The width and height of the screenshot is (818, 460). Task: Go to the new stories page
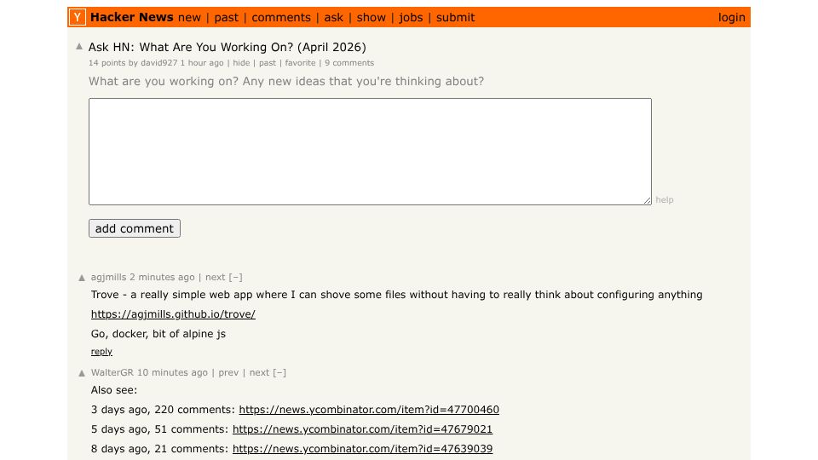(x=189, y=18)
